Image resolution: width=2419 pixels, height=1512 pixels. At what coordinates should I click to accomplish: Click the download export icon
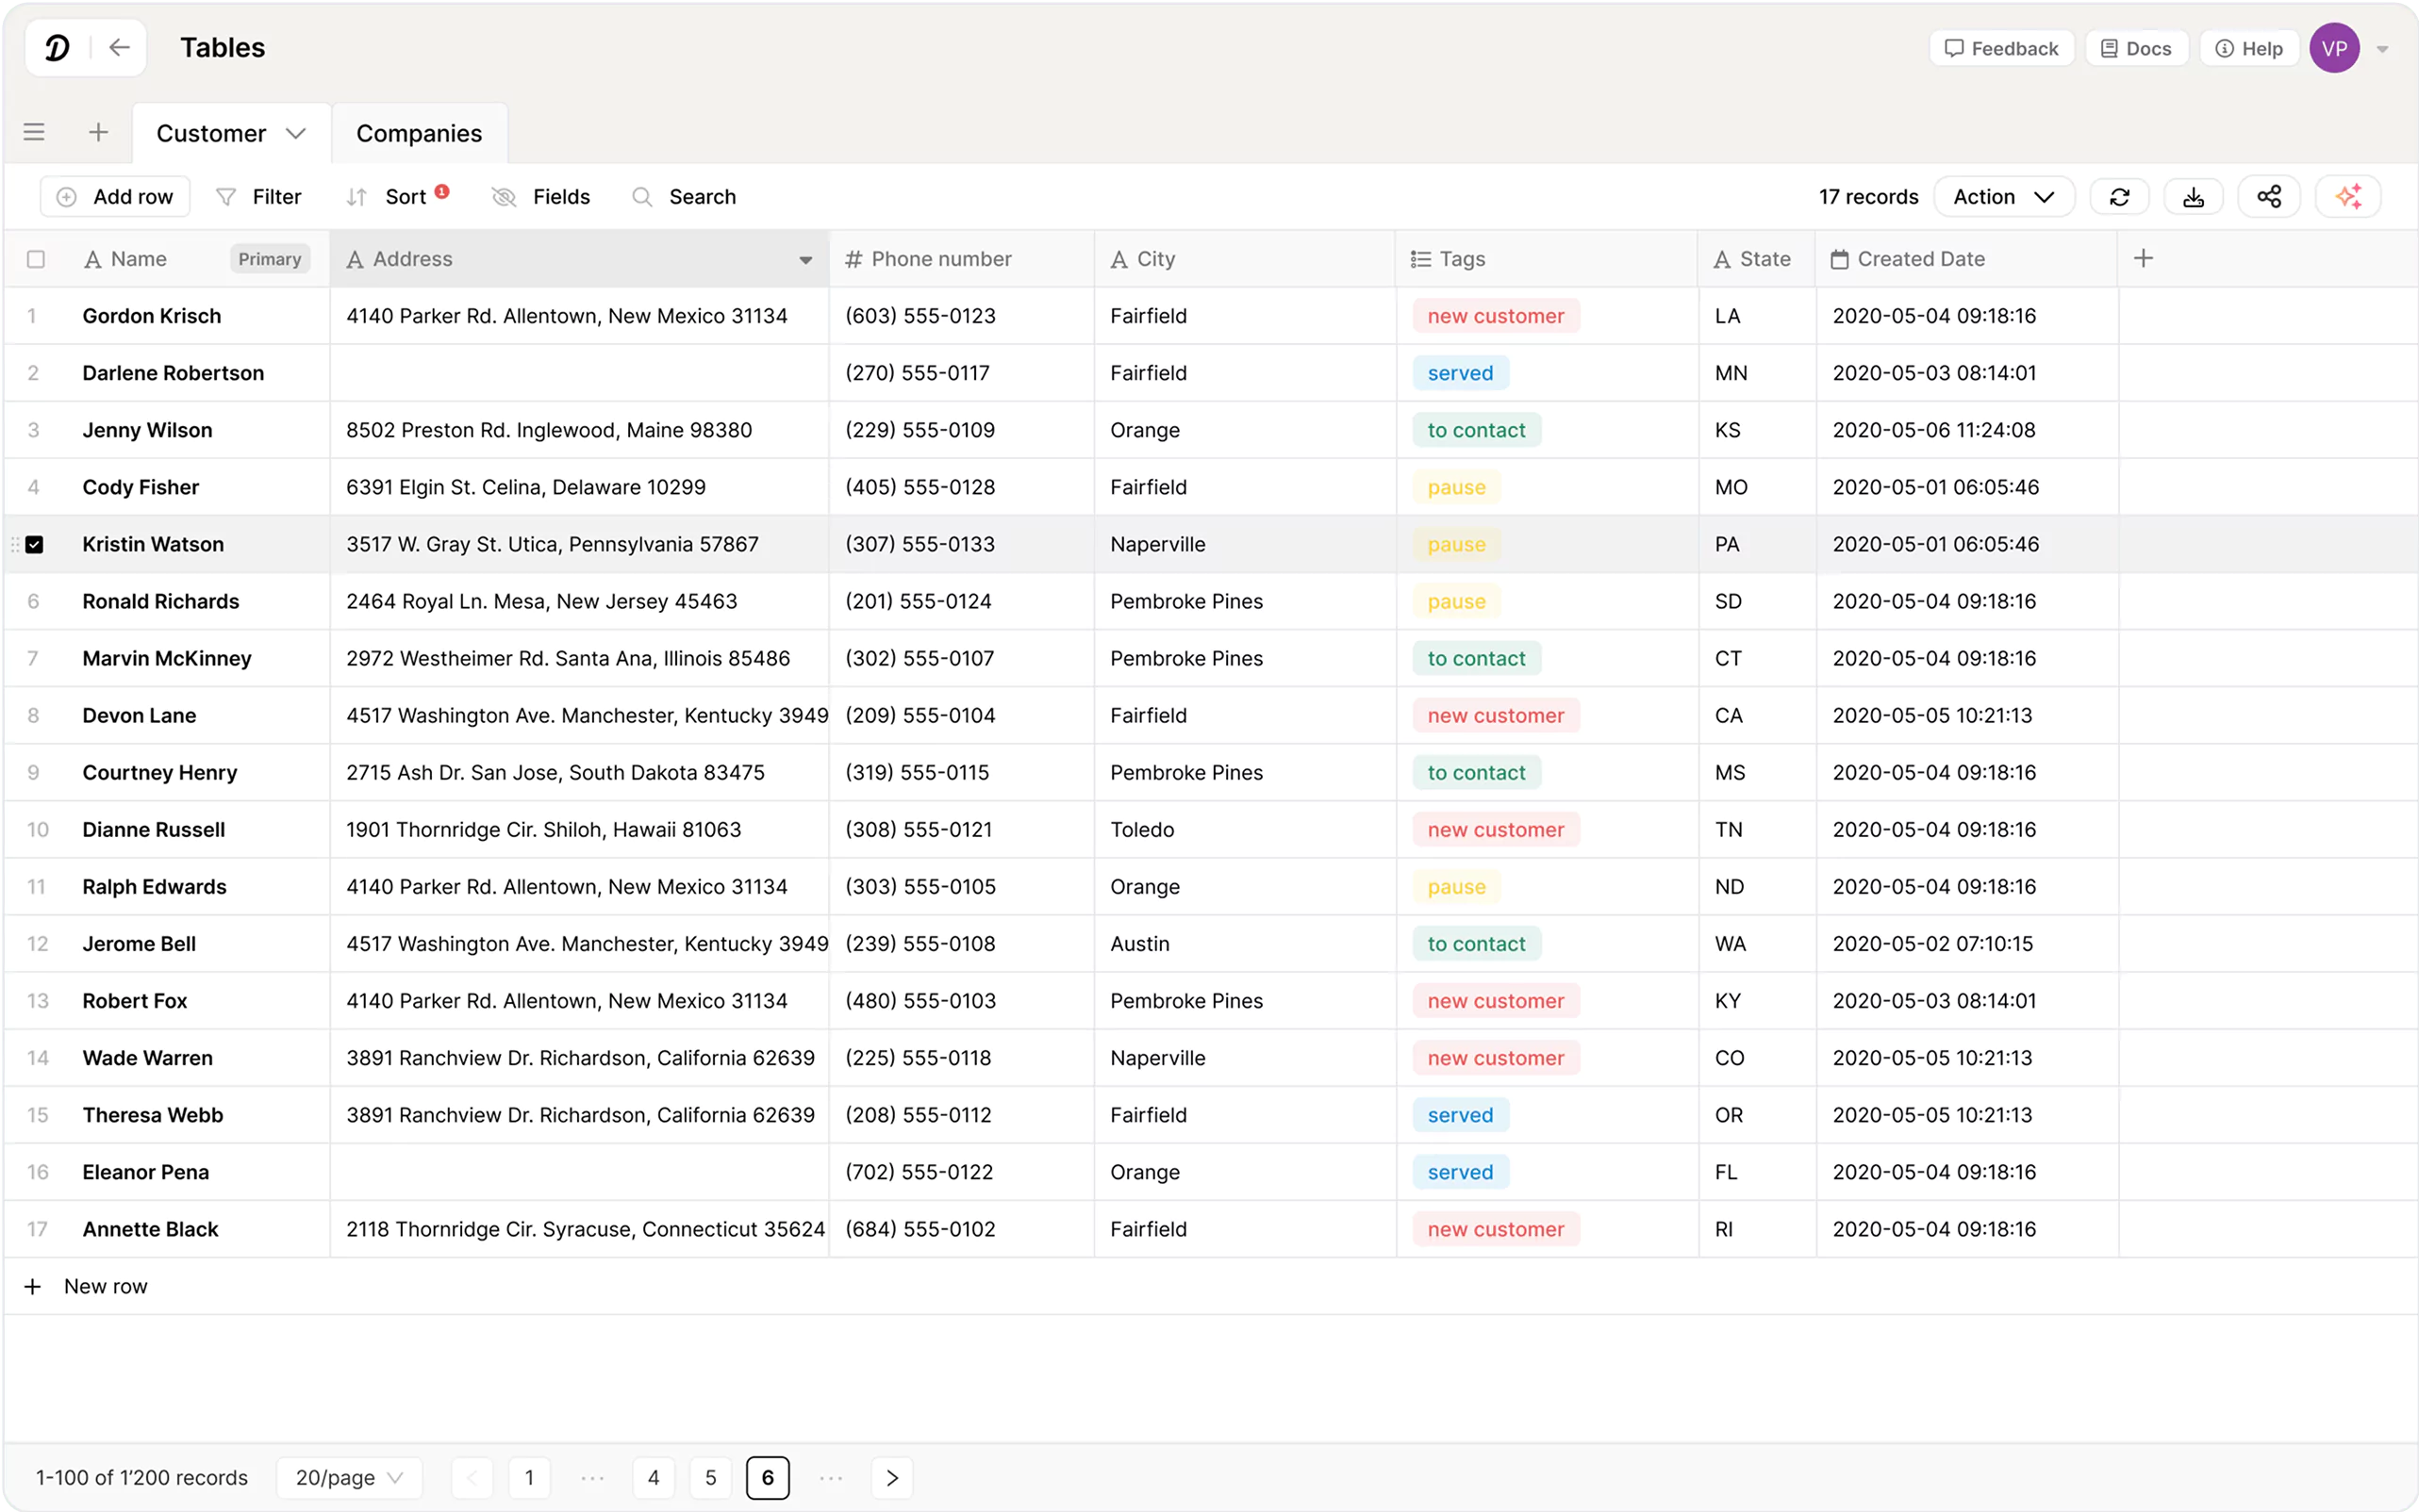(x=2193, y=197)
